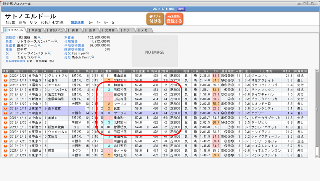Click the タグを付ける button
The image size is (320, 181).
155,19
